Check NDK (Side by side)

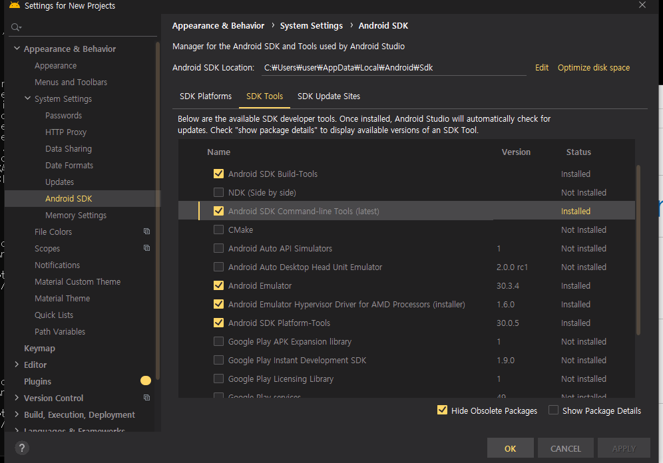coord(218,192)
